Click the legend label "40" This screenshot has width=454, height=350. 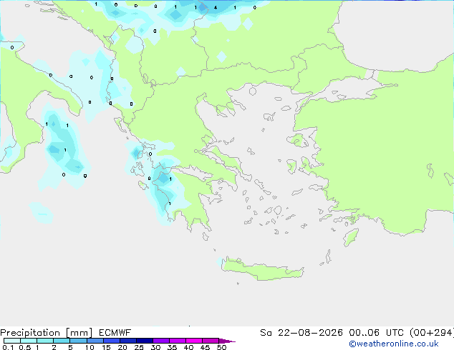point(188,347)
